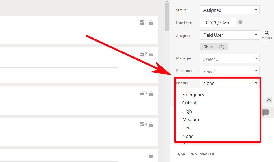Screen dimensions: 274x162
Task: Select Low priority option
Action: pyautogui.click(x=186, y=128)
